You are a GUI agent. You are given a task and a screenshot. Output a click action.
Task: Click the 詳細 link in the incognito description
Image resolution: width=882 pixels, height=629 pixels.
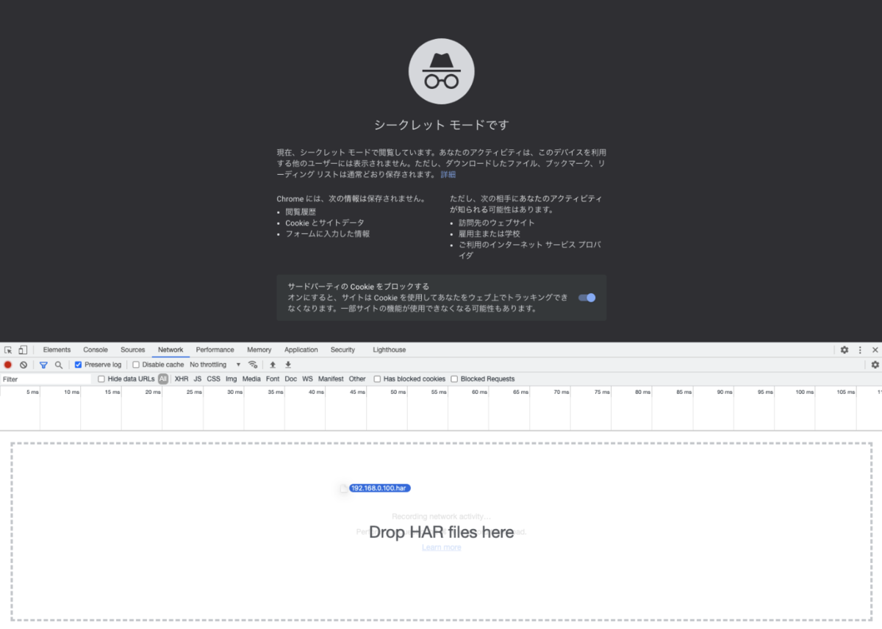click(x=448, y=175)
